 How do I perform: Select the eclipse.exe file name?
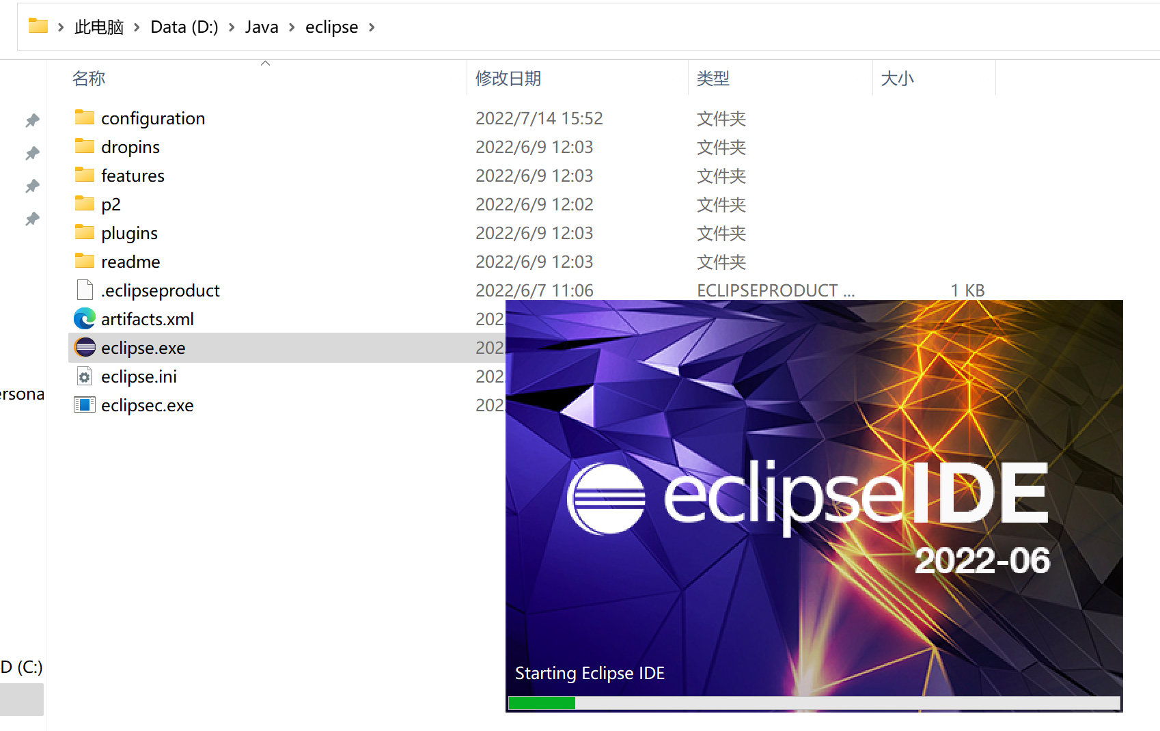pyautogui.click(x=143, y=348)
